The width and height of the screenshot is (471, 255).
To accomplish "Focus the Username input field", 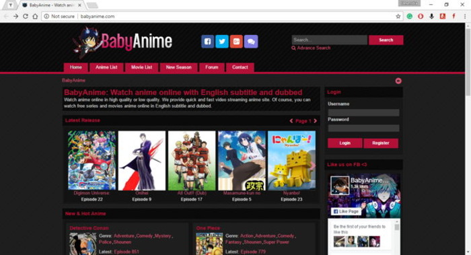I will [363, 112].
